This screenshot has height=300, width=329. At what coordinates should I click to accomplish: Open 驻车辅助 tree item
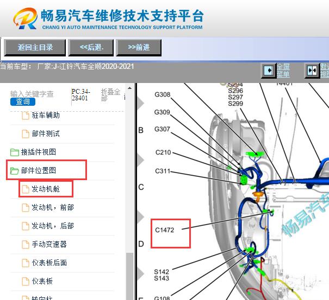(46, 116)
